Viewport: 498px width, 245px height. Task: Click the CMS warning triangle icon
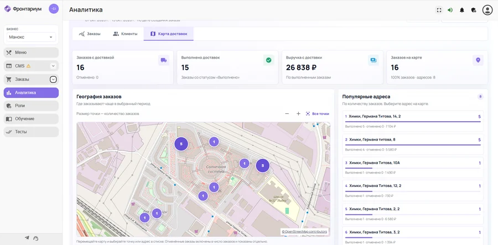click(28, 66)
